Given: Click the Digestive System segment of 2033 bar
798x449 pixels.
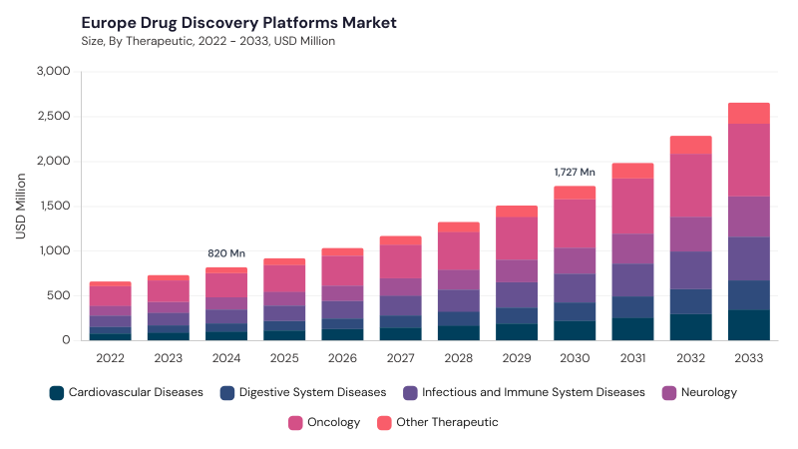Looking at the screenshot, I should tap(749, 295).
